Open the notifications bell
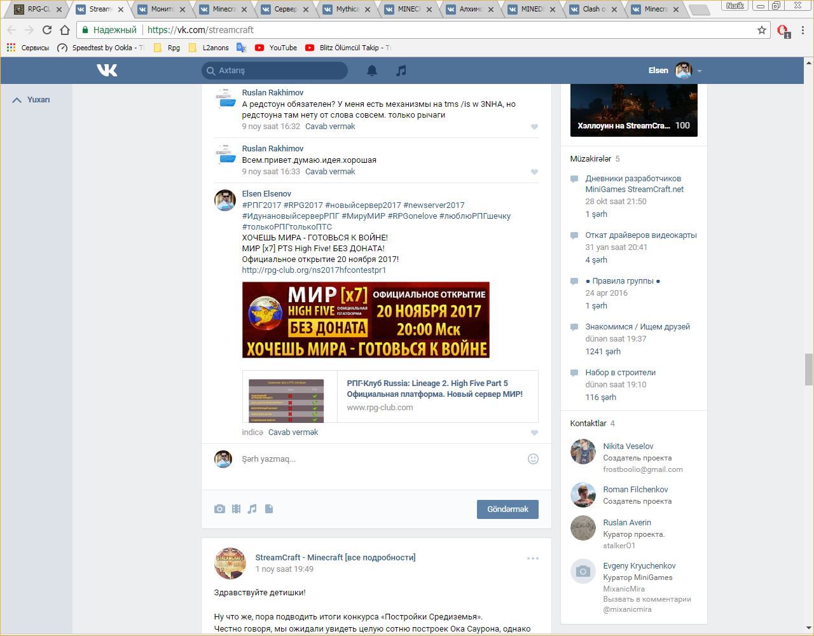The image size is (814, 636). (x=372, y=71)
